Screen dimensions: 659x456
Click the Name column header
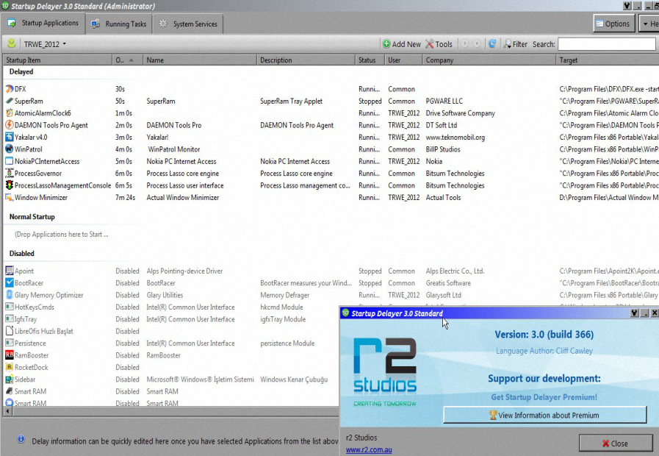coord(200,60)
